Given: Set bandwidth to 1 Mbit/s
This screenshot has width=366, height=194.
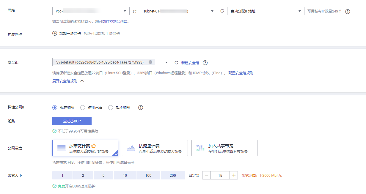Looking at the screenshot, I should click(62, 175).
